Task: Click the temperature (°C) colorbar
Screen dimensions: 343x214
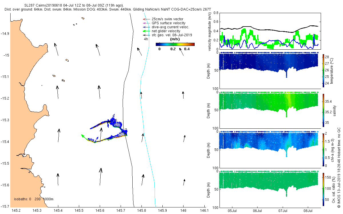Action: tap(324, 70)
